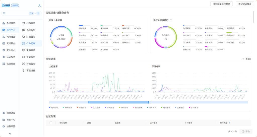
Task: Open 高级服务 icon in sidebar
Action: [4, 64]
